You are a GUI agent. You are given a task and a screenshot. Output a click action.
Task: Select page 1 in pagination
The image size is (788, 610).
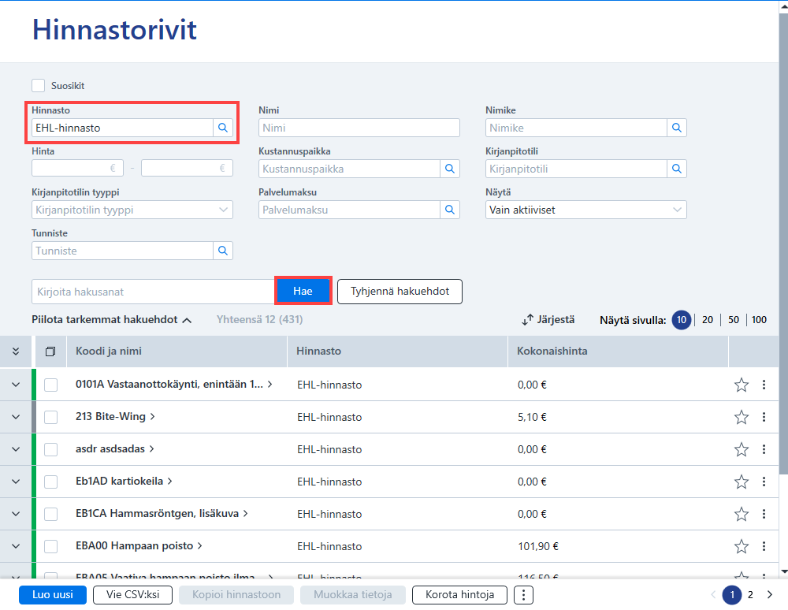[732, 595]
